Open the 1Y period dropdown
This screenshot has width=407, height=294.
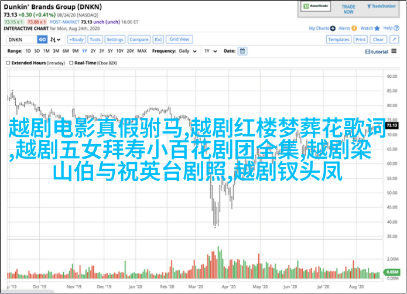pyautogui.click(x=210, y=51)
